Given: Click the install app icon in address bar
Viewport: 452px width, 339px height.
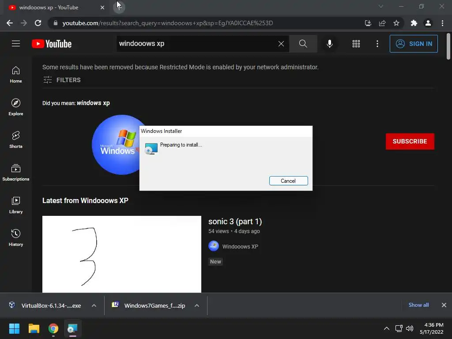Looking at the screenshot, I should [368, 23].
